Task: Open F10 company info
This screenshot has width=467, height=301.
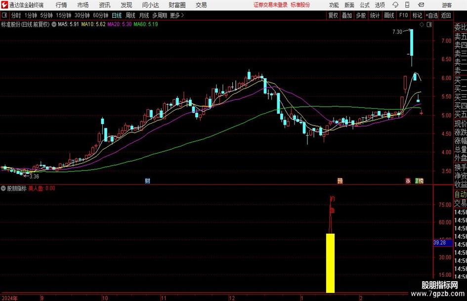Action: pyautogui.click(x=404, y=15)
